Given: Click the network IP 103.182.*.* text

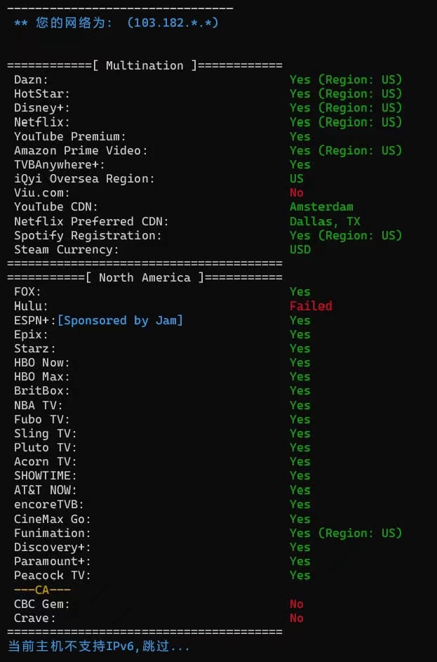Looking at the screenshot, I should pyautogui.click(x=173, y=23).
